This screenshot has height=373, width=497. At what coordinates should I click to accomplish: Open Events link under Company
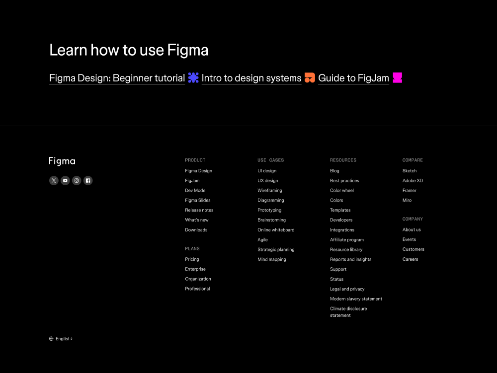pyautogui.click(x=409, y=239)
